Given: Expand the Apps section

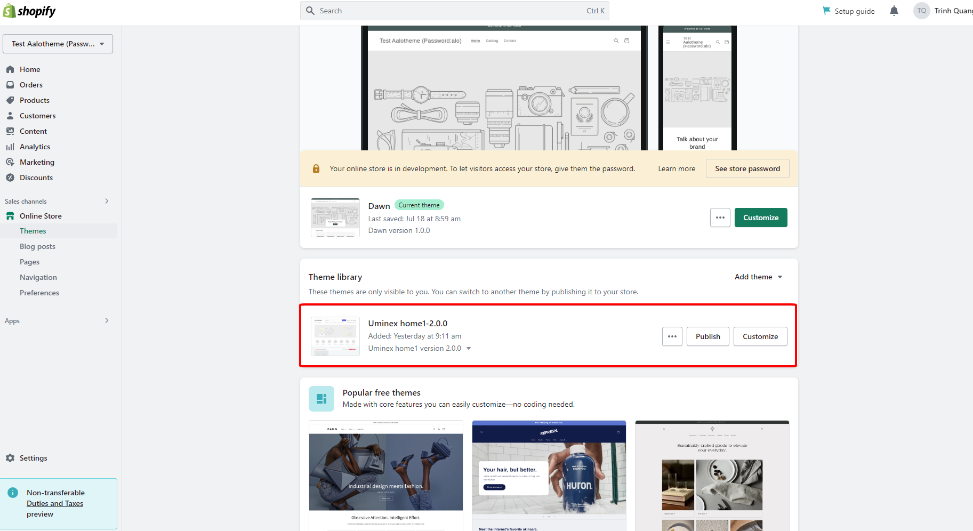Looking at the screenshot, I should pyautogui.click(x=107, y=320).
